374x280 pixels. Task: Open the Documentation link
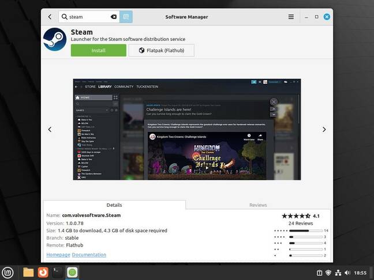89,255
